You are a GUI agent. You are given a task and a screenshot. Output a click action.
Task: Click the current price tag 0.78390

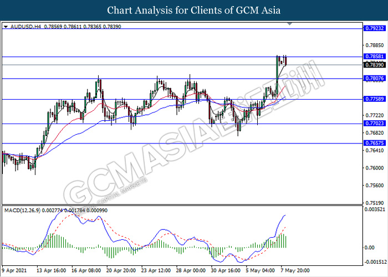tap(374, 65)
